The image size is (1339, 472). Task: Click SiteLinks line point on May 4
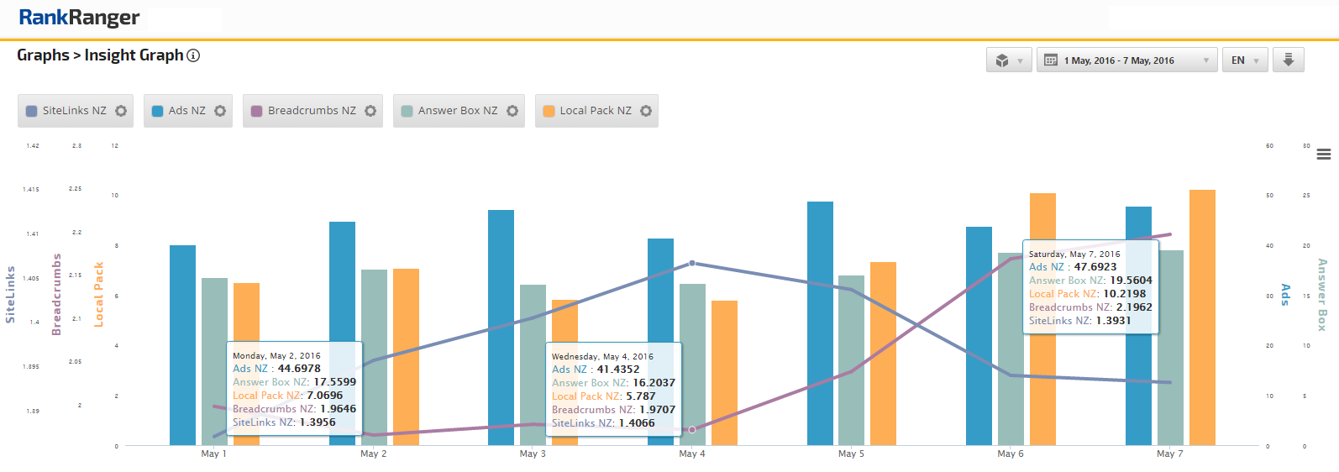[692, 263]
